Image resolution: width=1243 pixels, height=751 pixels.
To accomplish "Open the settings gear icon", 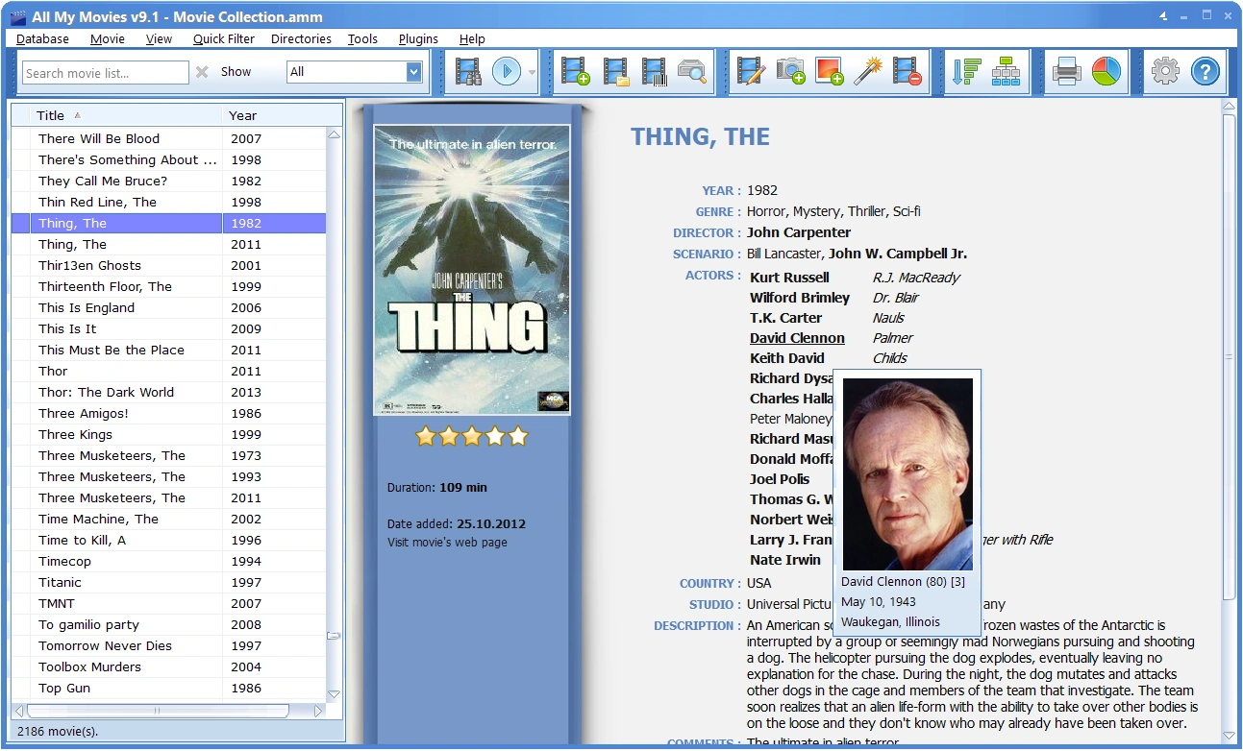I will pyautogui.click(x=1165, y=72).
